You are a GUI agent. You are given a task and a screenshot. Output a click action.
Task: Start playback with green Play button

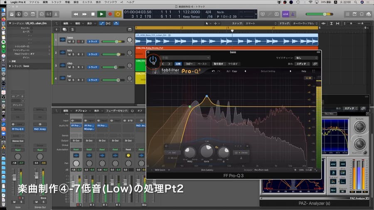point(102,14)
